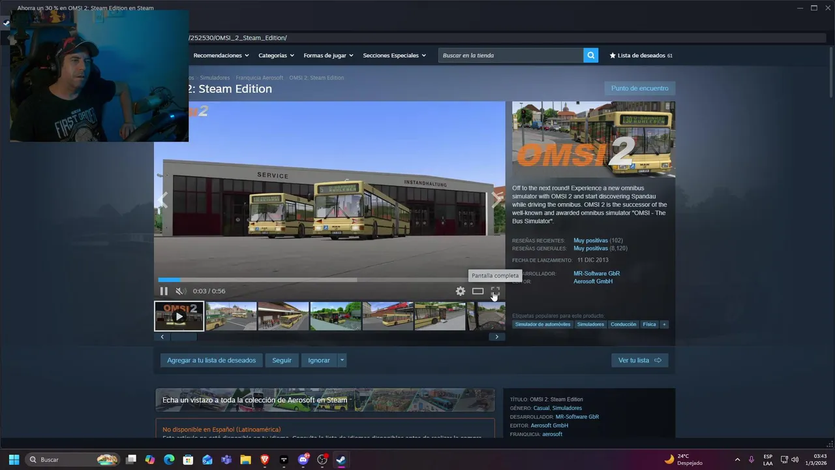Toggle theater mode on the video player
Image resolution: width=835 pixels, height=470 pixels.
tap(478, 291)
